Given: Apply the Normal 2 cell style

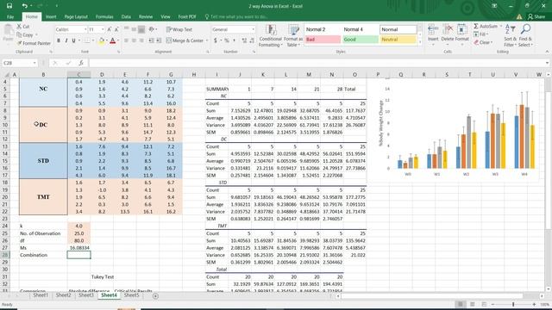Looking at the screenshot, I should [323, 29].
